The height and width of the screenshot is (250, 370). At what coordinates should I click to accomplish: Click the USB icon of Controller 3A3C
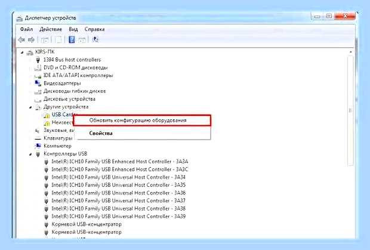47,170
